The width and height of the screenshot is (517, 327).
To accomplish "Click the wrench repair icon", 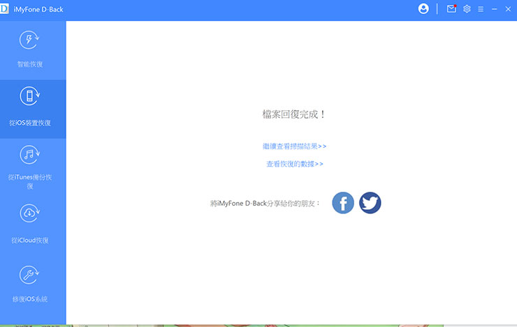I will 29,275.
